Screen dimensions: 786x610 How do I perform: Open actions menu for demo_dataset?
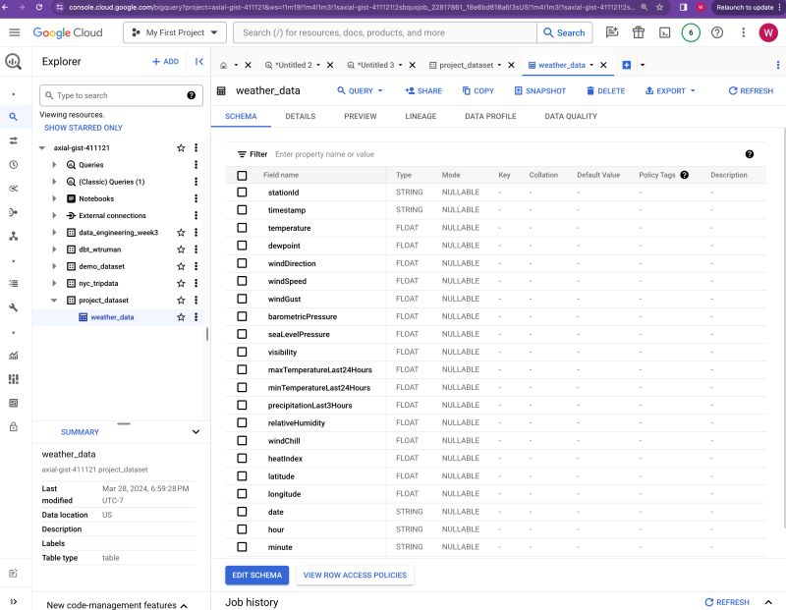[x=196, y=266]
